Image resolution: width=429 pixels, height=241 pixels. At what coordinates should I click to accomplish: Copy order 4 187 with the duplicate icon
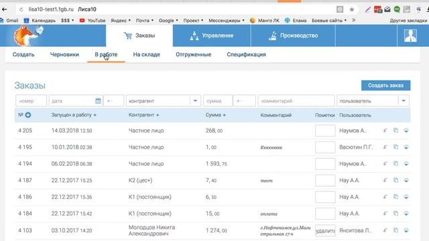click(395, 180)
